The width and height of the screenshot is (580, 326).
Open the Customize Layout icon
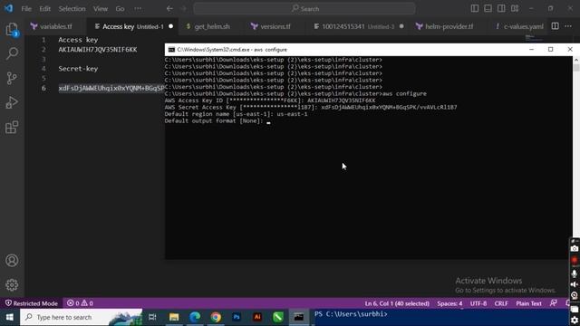point(515,8)
